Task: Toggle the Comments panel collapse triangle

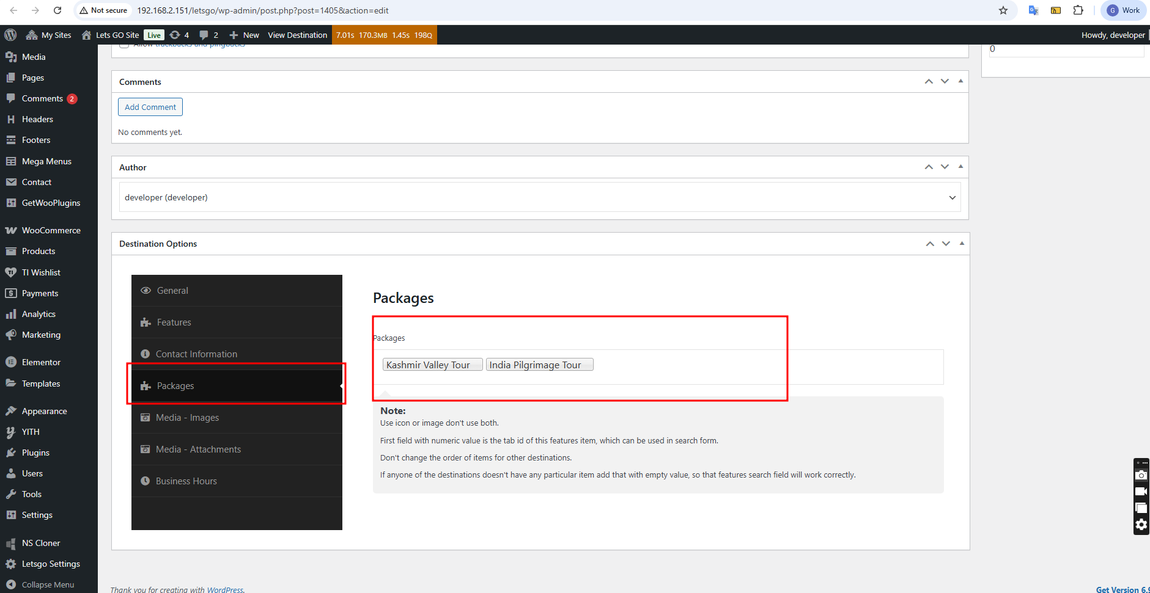Action: (960, 81)
